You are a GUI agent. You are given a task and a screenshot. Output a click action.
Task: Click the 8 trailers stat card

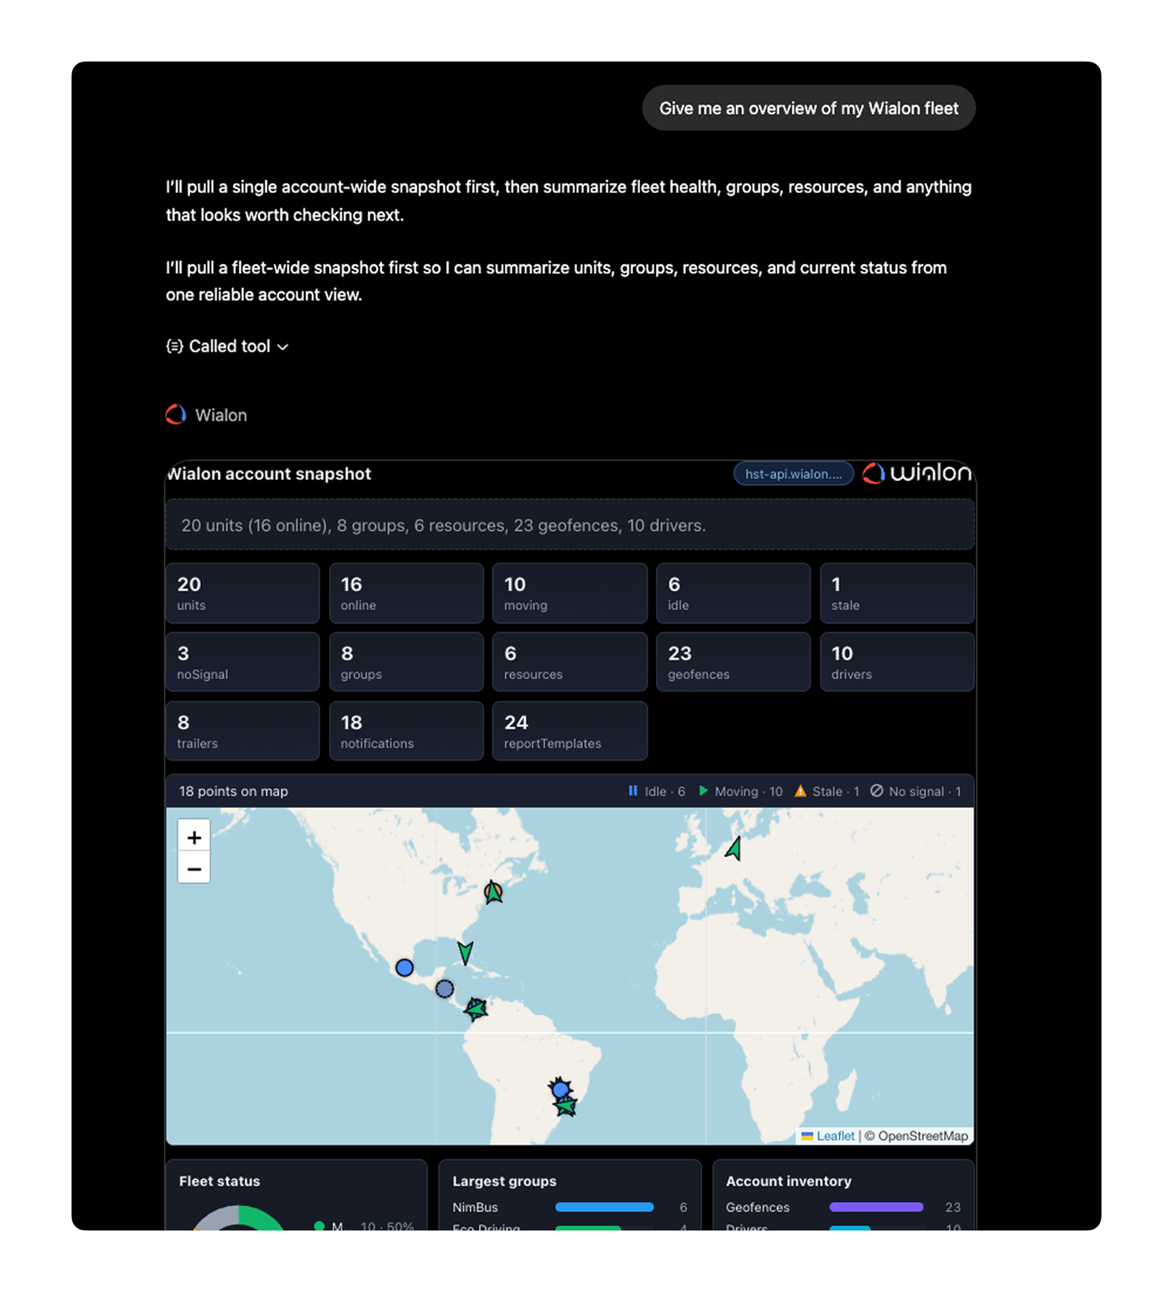(242, 731)
